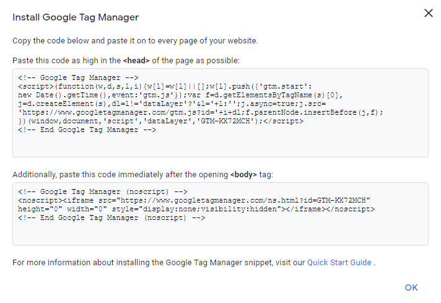Click the noscript iframe src URL line

(194, 201)
